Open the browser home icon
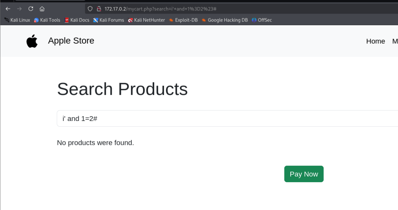Image resolution: width=398 pixels, height=210 pixels. coord(42,9)
